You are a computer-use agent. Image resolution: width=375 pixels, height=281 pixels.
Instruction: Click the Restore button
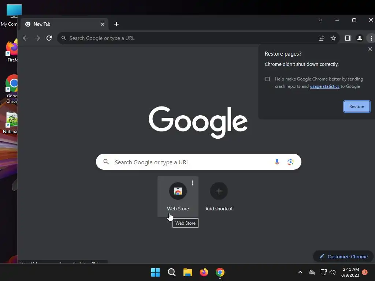[x=357, y=106]
